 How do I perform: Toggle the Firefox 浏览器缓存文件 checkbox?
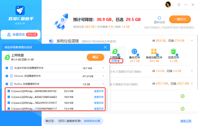click(7, 84)
